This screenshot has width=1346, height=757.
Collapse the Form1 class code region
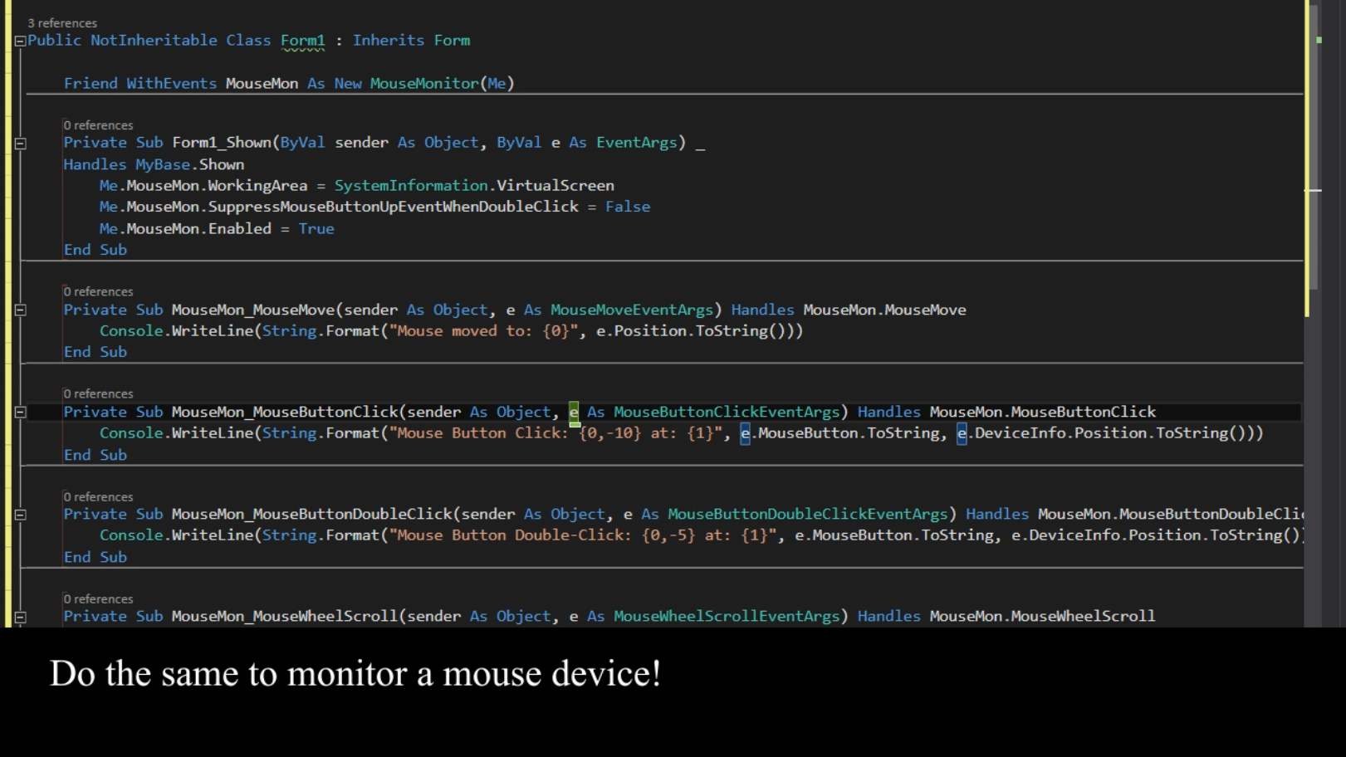pyautogui.click(x=18, y=40)
